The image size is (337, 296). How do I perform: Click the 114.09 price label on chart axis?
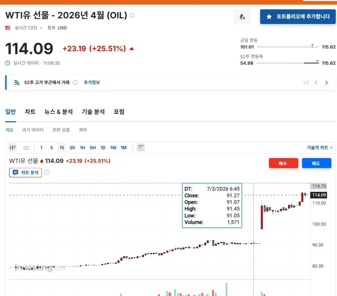pos(319,195)
